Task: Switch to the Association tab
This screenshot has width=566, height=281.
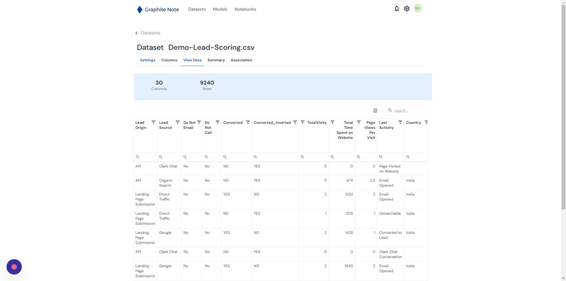Action: click(241, 60)
